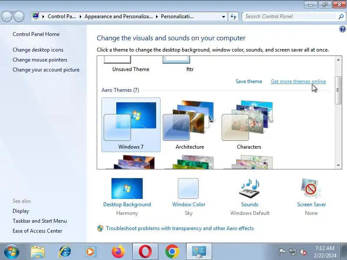Open Ease of Access Center

click(37, 231)
